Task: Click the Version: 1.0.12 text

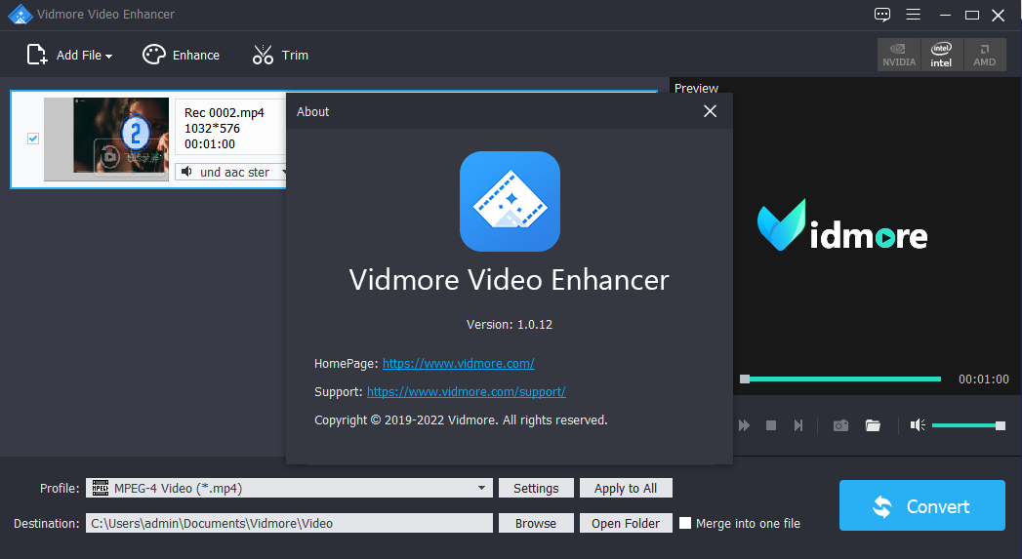Action: (x=509, y=325)
